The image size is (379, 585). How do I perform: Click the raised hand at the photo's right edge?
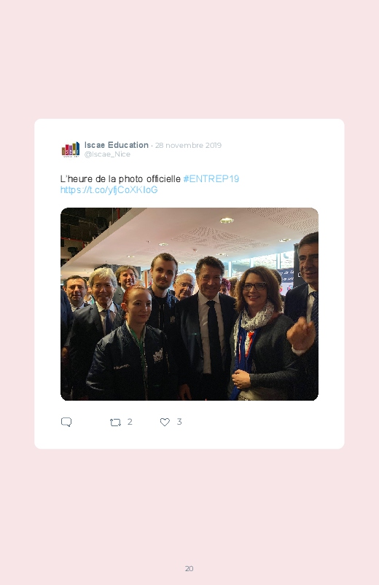coord(301,334)
